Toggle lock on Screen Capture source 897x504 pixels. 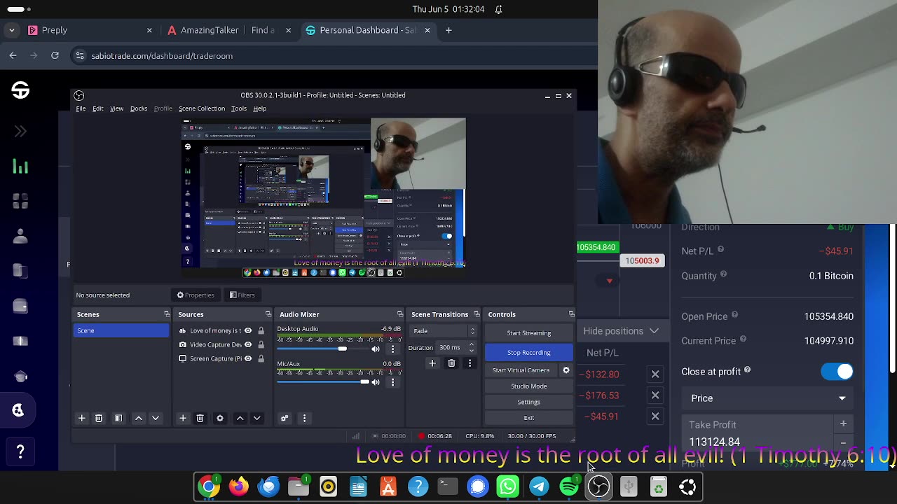[x=261, y=358]
